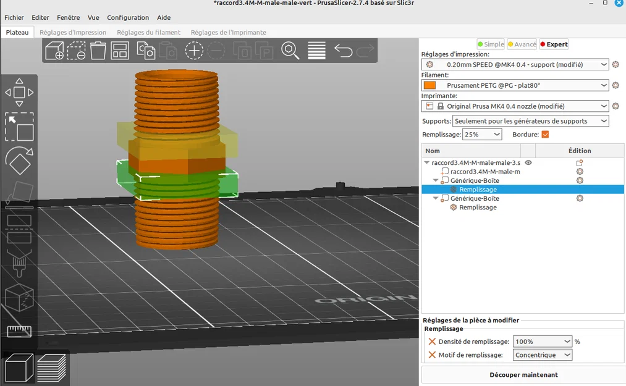This screenshot has height=386, width=626.
Task: Edit print settings preset gear icon
Action: pyautogui.click(x=615, y=64)
